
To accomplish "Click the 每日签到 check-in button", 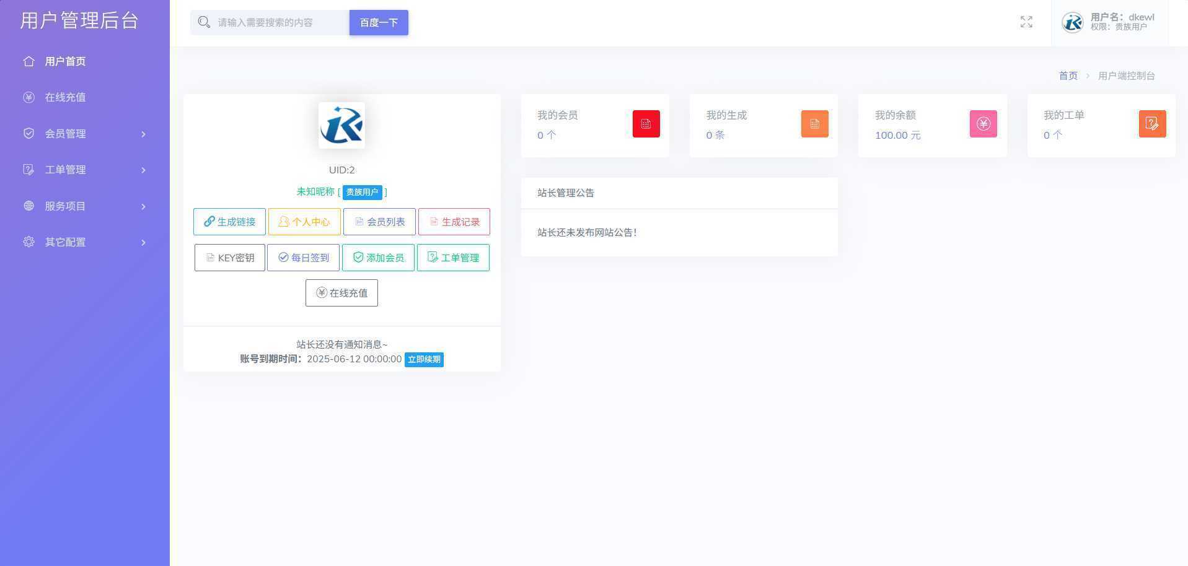I will pos(303,258).
